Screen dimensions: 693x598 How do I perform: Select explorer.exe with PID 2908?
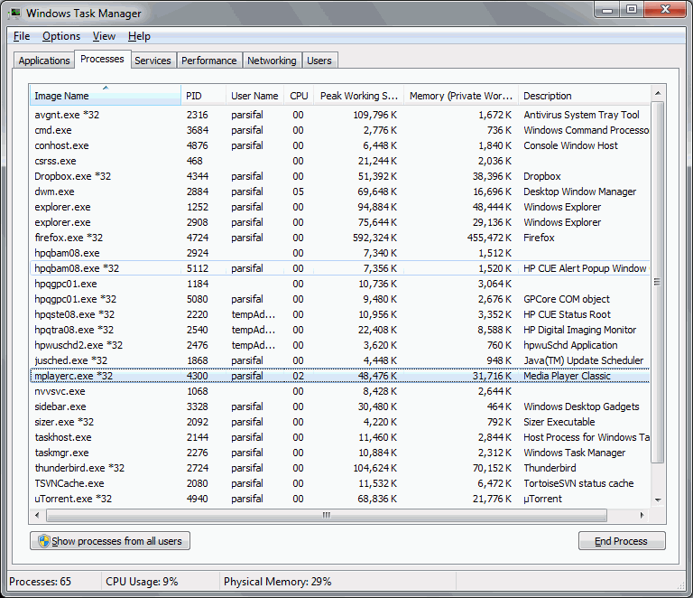[x=340, y=222]
